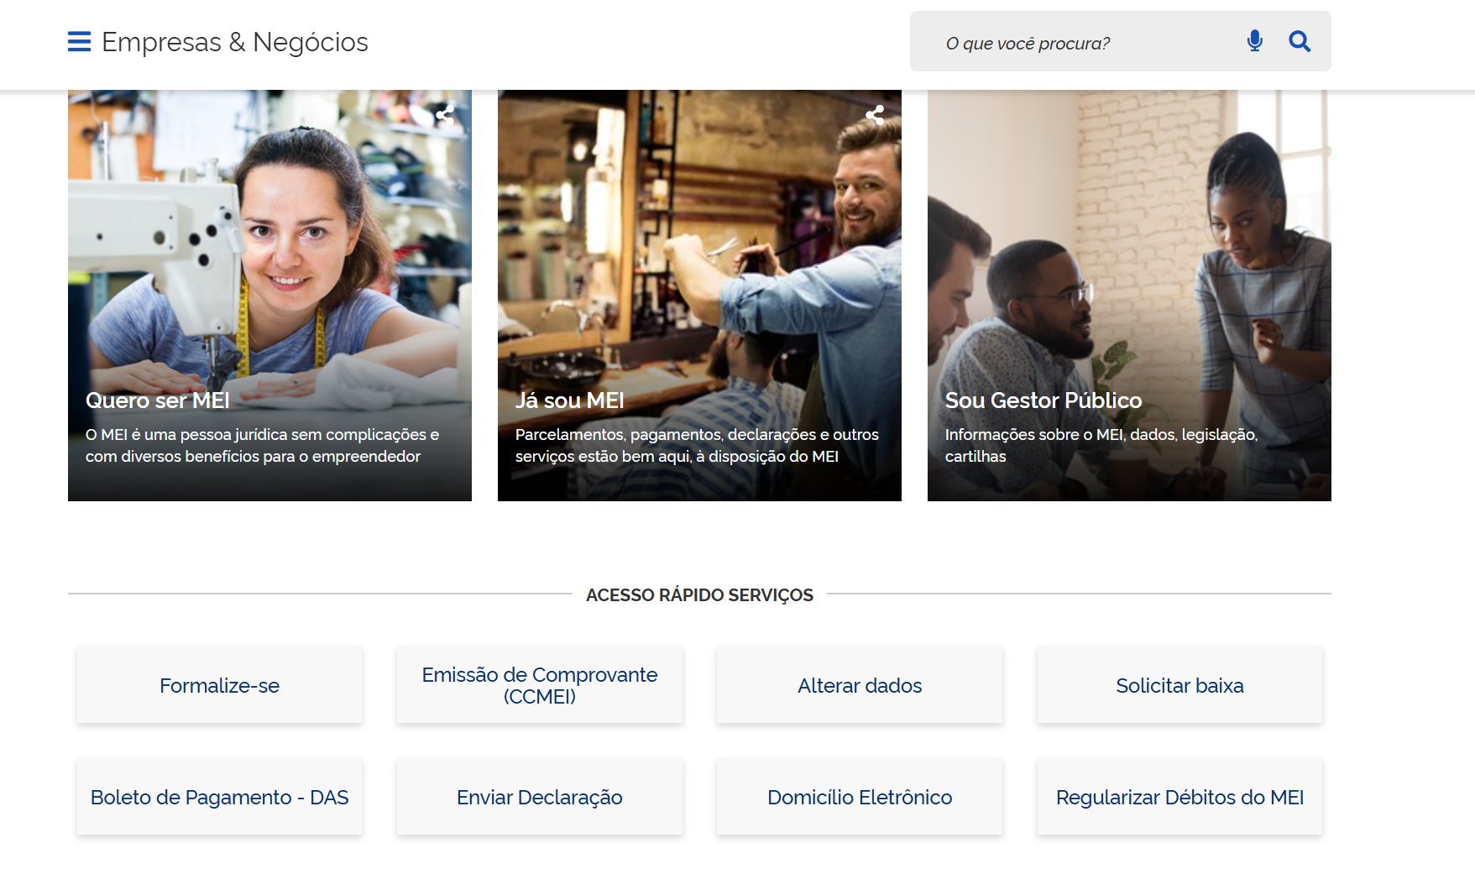The width and height of the screenshot is (1475, 890).
Task: Click the Empresas & Negócios header title
Action: click(235, 42)
